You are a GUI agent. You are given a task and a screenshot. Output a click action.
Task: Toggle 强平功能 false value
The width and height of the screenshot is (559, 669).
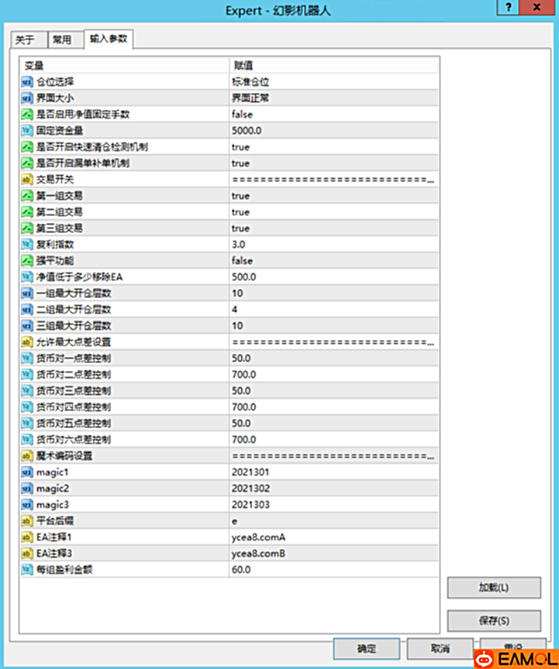(x=242, y=261)
